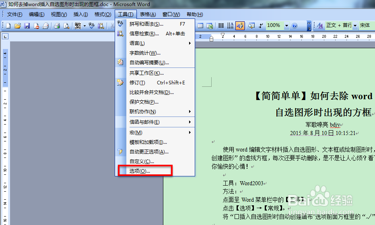This screenshot has width=375, height=225.
Task: Select 选项(O)... at the menu bottom
Action: (x=155, y=171)
